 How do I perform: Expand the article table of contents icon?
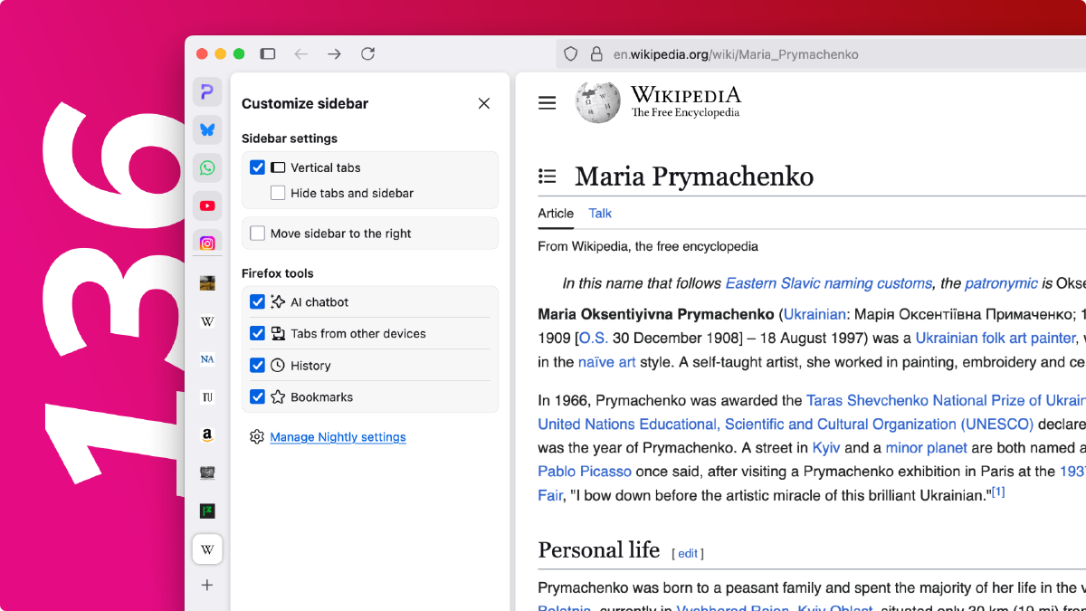click(x=547, y=176)
